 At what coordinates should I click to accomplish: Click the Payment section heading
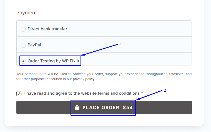27,13
